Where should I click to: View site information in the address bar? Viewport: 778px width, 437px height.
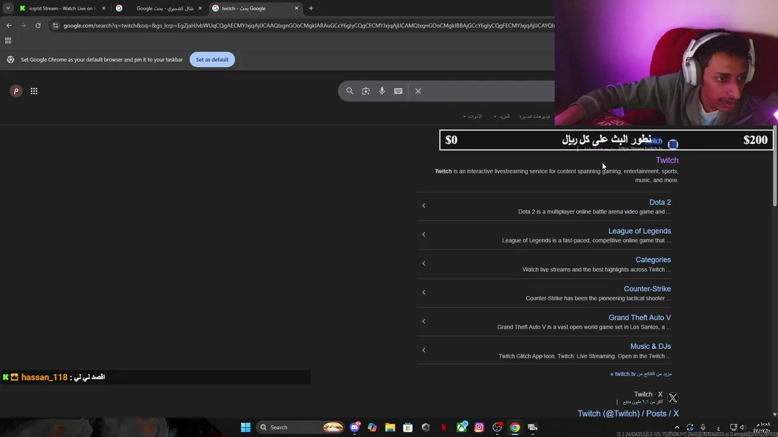pyautogui.click(x=55, y=25)
